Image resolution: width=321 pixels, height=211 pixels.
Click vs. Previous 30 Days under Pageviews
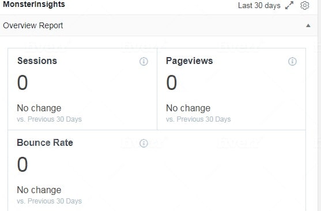point(198,119)
